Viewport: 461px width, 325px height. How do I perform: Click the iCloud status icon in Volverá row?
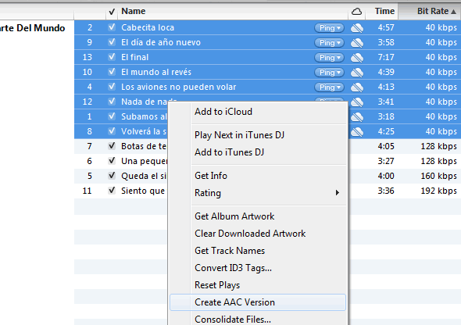click(x=357, y=132)
